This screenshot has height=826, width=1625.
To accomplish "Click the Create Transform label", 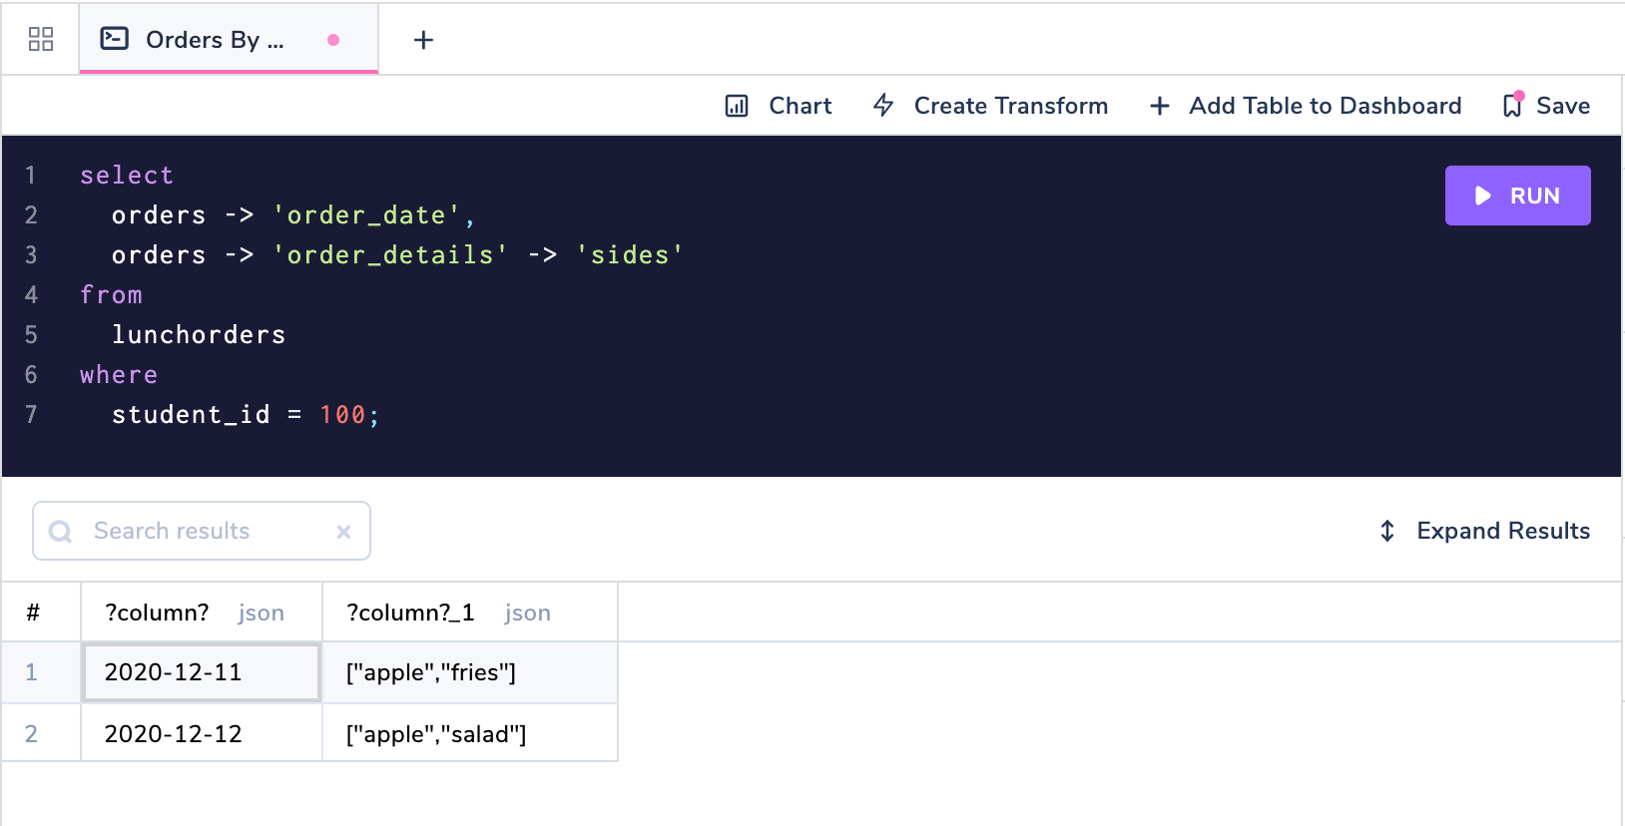I will coord(1010,106).
